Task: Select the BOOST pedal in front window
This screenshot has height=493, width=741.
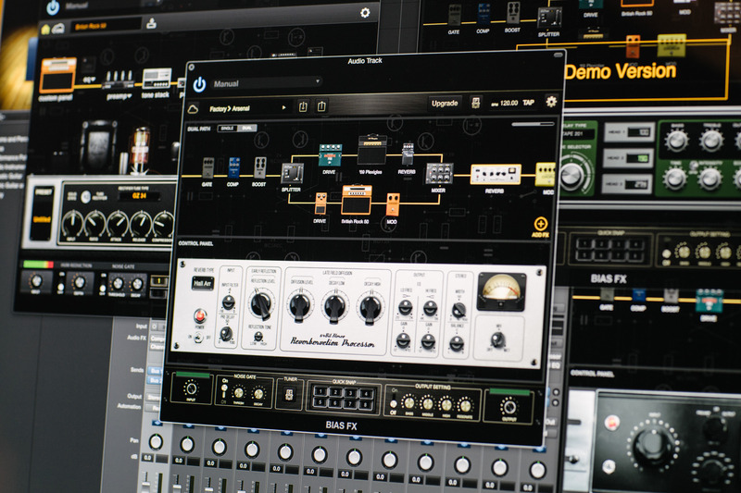Action: click(x=260, y=167)
